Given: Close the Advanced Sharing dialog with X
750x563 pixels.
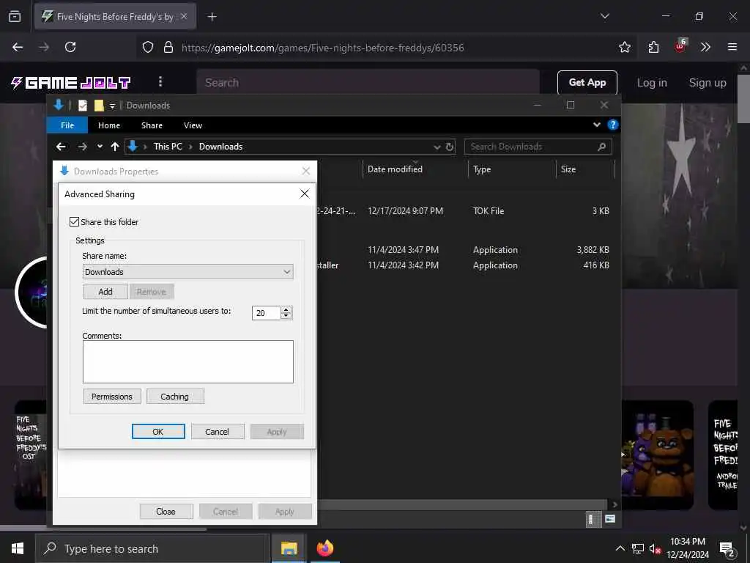Looking at the screenshot, I should click(304, 194).
